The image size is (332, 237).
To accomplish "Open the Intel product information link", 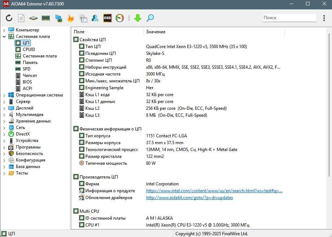I will click(214, 191).
